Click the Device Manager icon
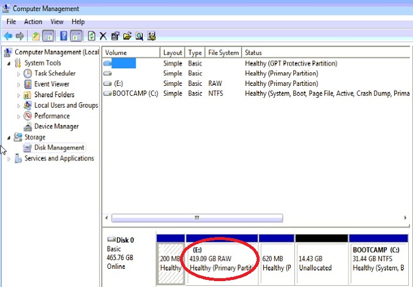This screenshot has height=287, width=413. coord(28,126)
